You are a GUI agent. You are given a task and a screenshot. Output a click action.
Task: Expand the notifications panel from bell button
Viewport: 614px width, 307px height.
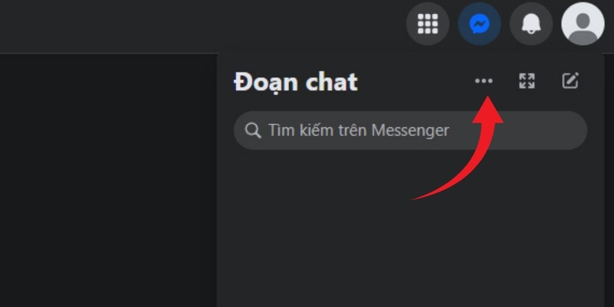[531, 24]
